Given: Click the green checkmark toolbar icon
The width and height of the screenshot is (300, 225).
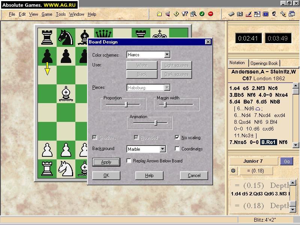Looking at the screenshot, I should pyautogui.click(x=202, y=14).
